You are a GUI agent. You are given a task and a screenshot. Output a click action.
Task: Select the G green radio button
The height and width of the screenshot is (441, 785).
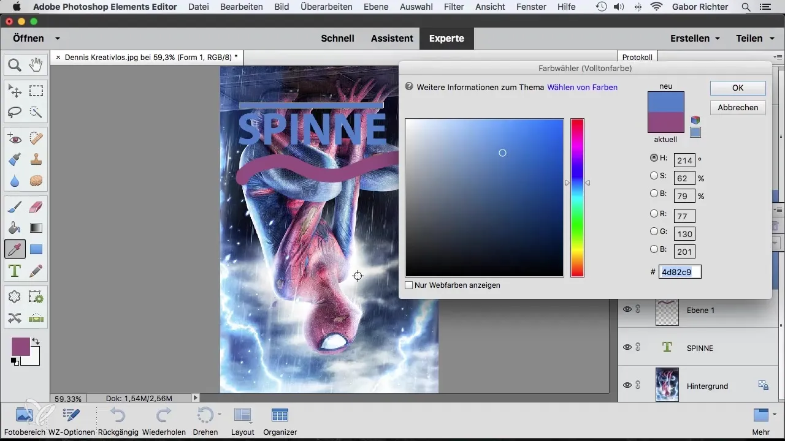coord(654,232)
